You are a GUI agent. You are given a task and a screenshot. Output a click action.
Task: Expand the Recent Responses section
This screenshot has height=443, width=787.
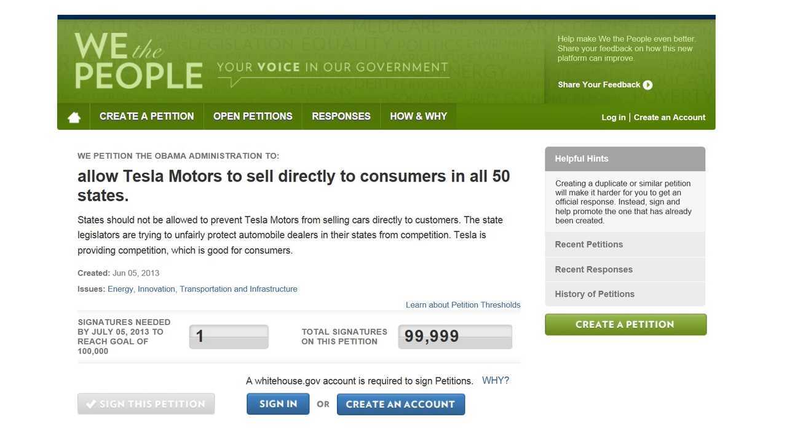625,269
